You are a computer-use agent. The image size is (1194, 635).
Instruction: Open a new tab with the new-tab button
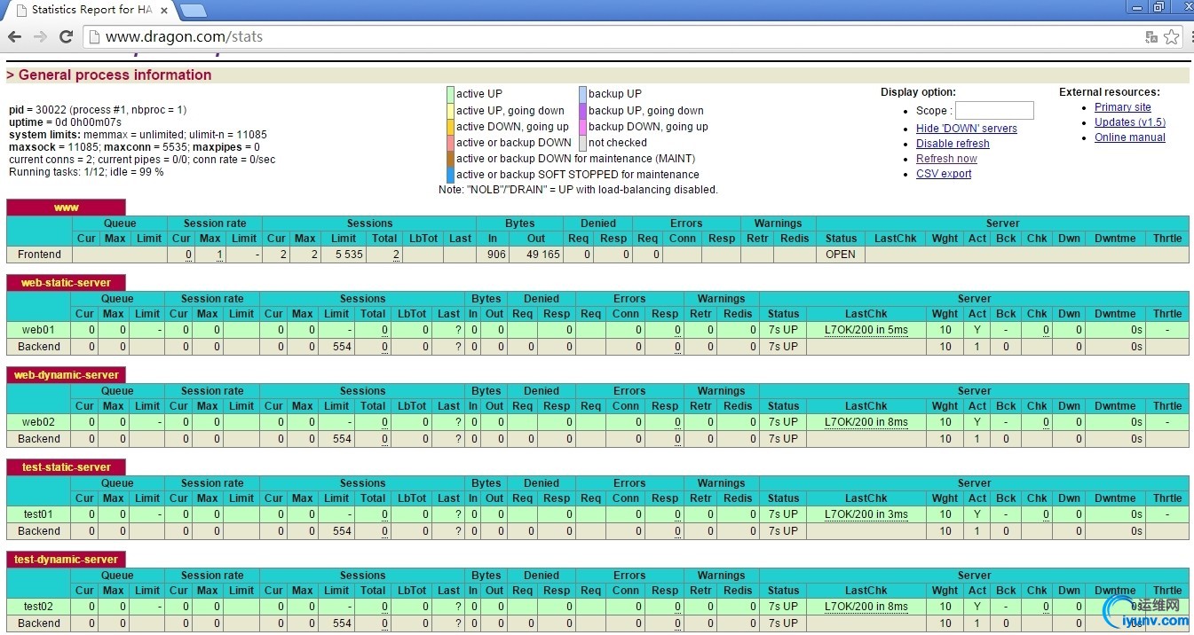[x=193, y=11]
